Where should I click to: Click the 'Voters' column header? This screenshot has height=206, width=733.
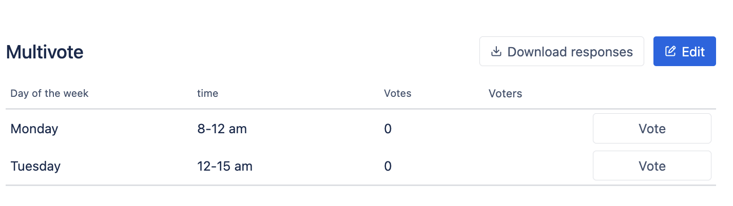[x=505, y=94]
